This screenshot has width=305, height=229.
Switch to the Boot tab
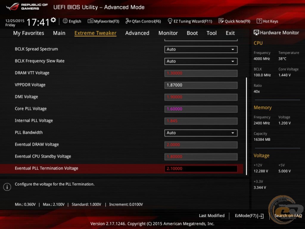192,33
